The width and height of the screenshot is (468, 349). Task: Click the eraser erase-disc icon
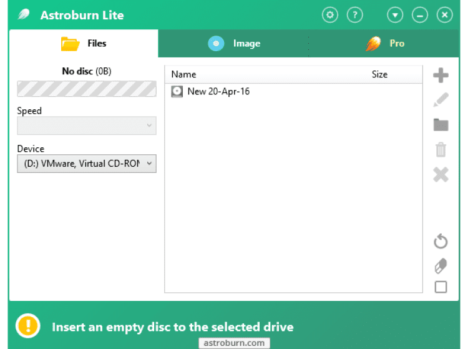441,266
